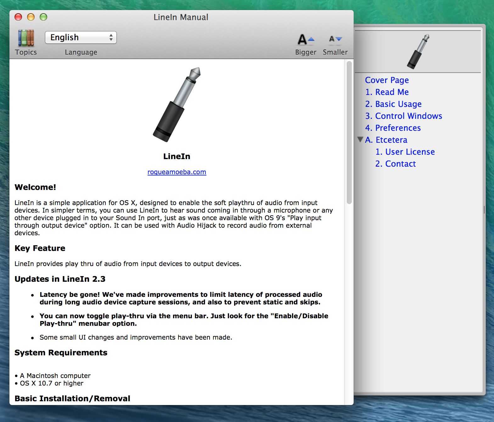The height and width of the screenshot is (422, 494).
Task: Go to Cover Page in the topics drawer
Action: 387,80
